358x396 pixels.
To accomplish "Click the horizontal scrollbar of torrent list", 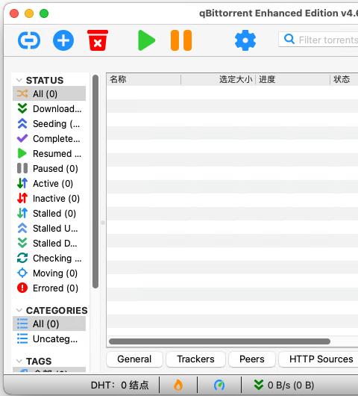I will [219, 341].
